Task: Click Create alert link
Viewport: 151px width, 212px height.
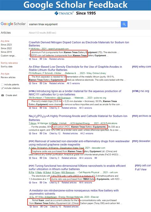Action: (11, 95)
